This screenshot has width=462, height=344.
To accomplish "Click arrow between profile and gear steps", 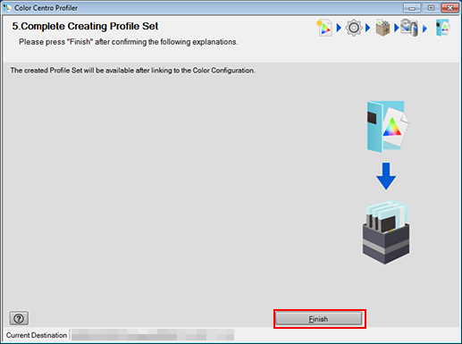I will pyautogui.click(x=339, y=28).
